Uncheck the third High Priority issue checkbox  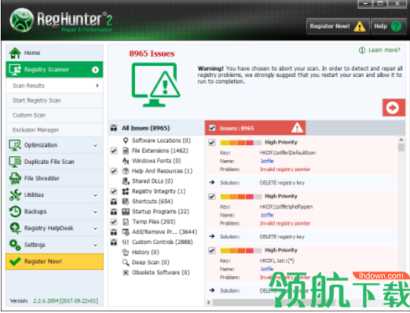pos(211,250)
